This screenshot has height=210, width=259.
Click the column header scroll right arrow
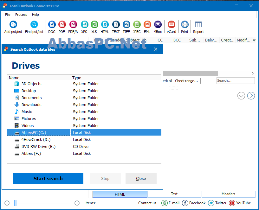pyautogui.click(x=253, y=73)
